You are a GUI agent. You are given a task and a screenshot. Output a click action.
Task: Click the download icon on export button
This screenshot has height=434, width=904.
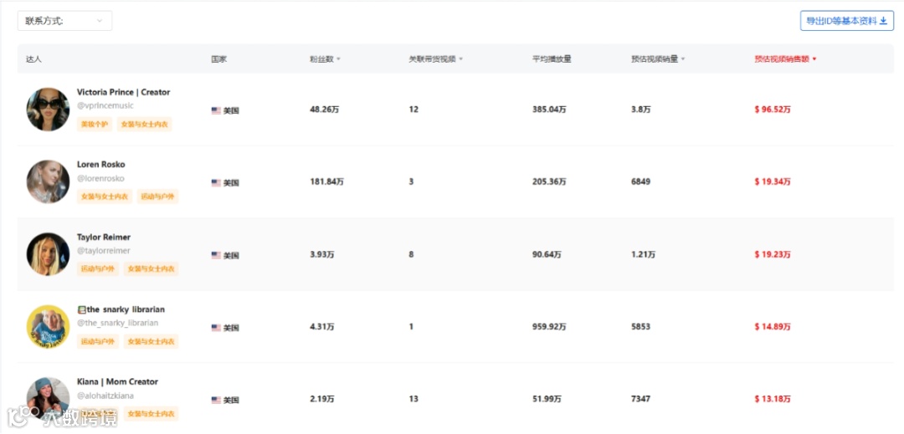[x=882, y=21]
